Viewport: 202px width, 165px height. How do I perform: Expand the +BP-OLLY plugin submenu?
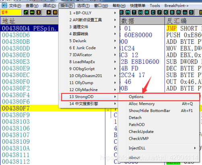[x=89, y=13]
